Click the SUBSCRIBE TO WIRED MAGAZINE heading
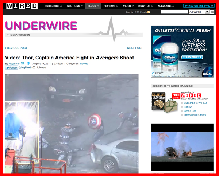 click(173, 86)
